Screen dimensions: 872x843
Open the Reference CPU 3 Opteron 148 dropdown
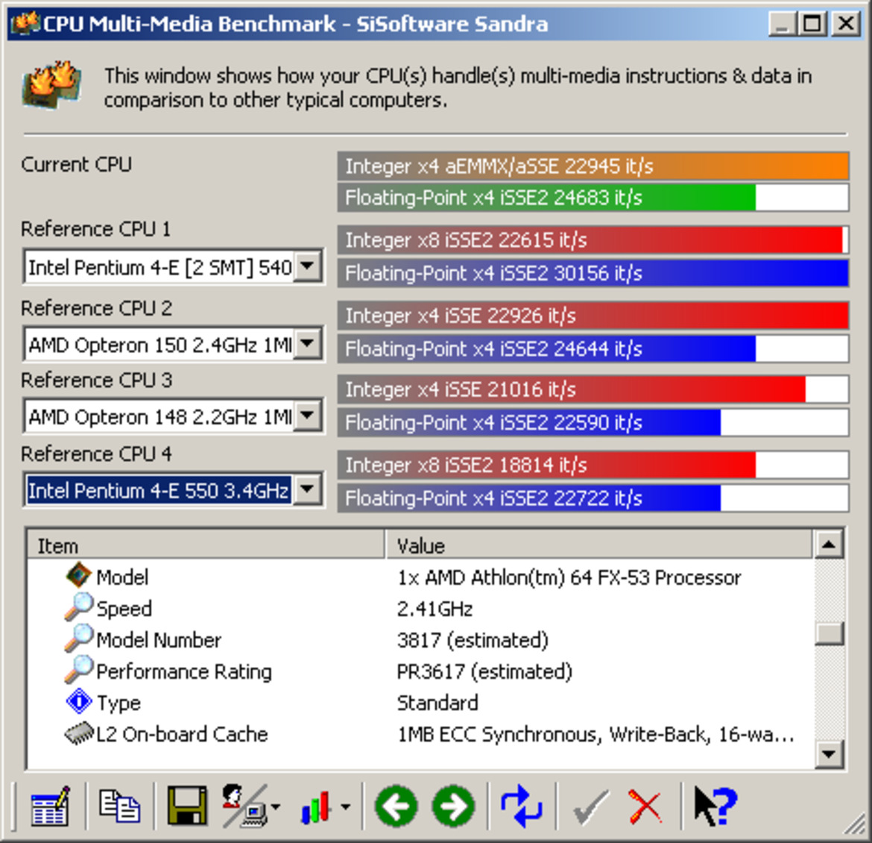[308, 416]
